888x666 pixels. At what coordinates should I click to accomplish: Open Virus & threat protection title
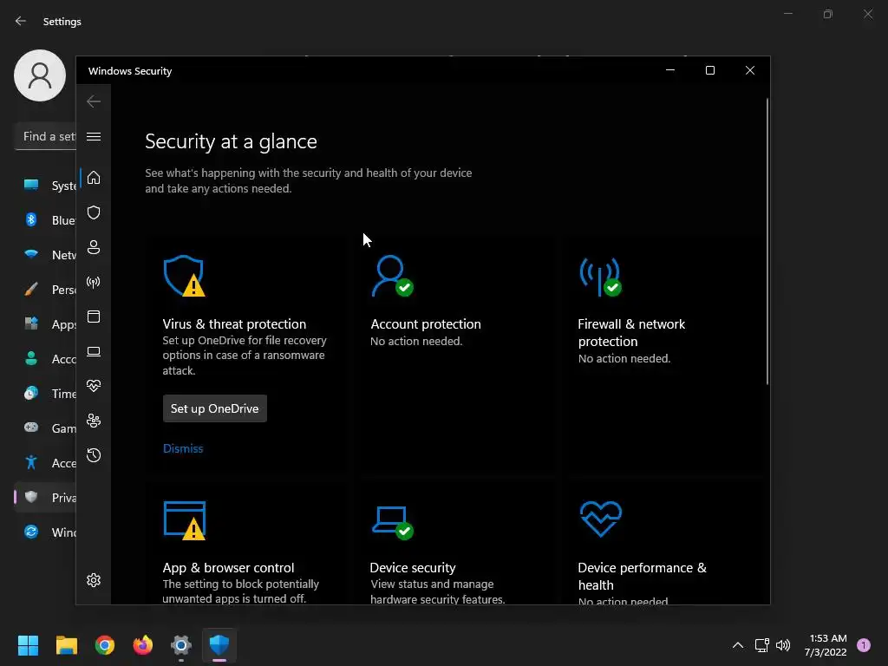(x=234, y=324)
